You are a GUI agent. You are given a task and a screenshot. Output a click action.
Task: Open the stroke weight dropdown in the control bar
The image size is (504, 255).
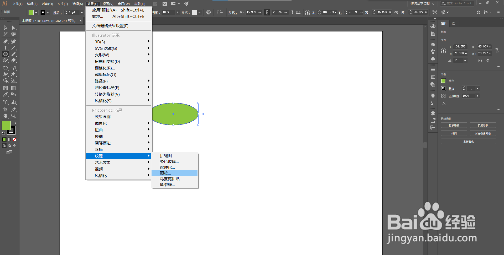pyautogui.click(x=82, y=12)
